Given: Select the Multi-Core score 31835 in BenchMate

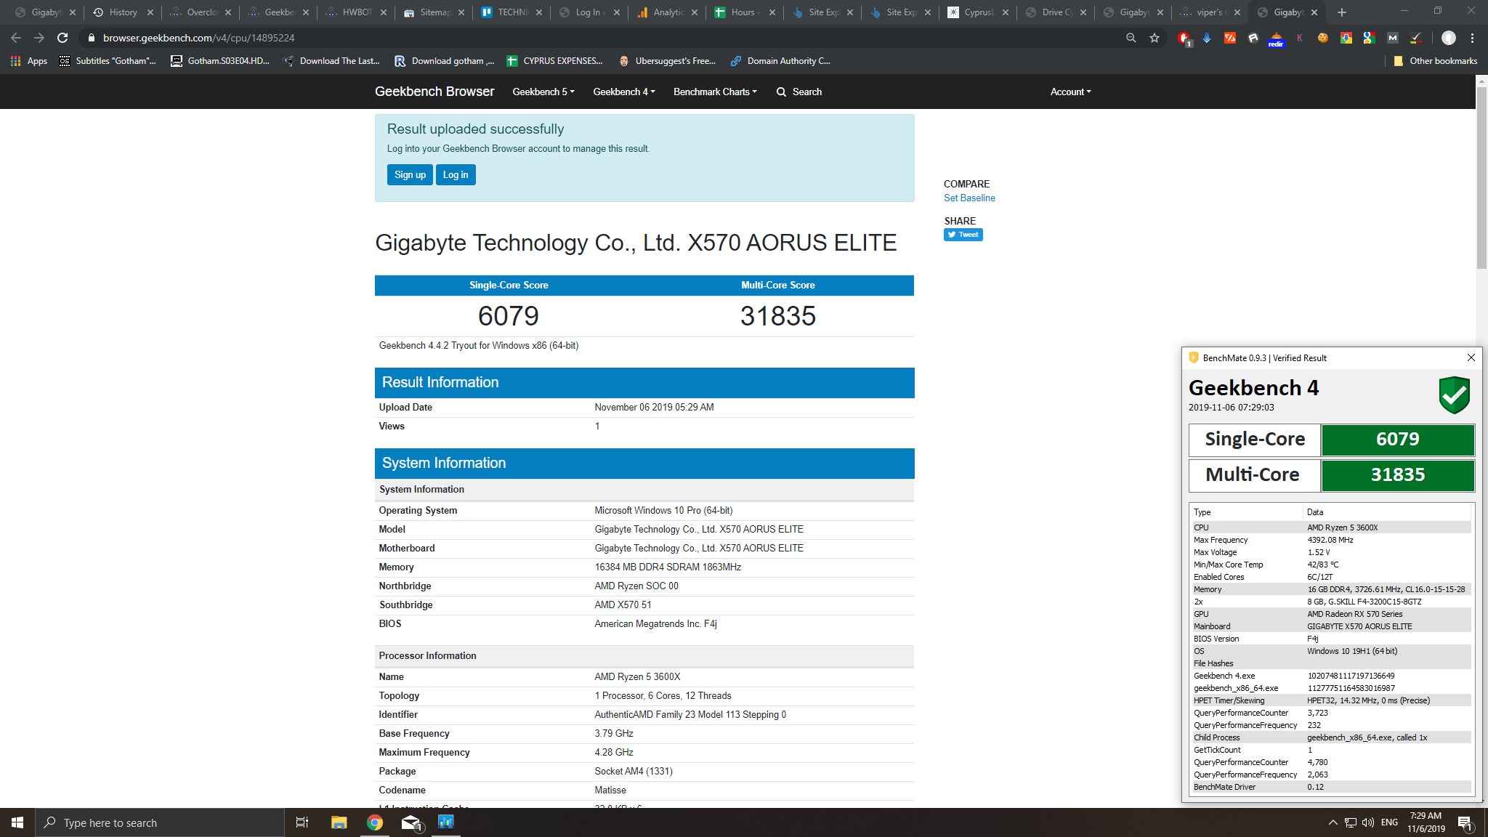Looking at the screenshot, I should [1397, 475].
